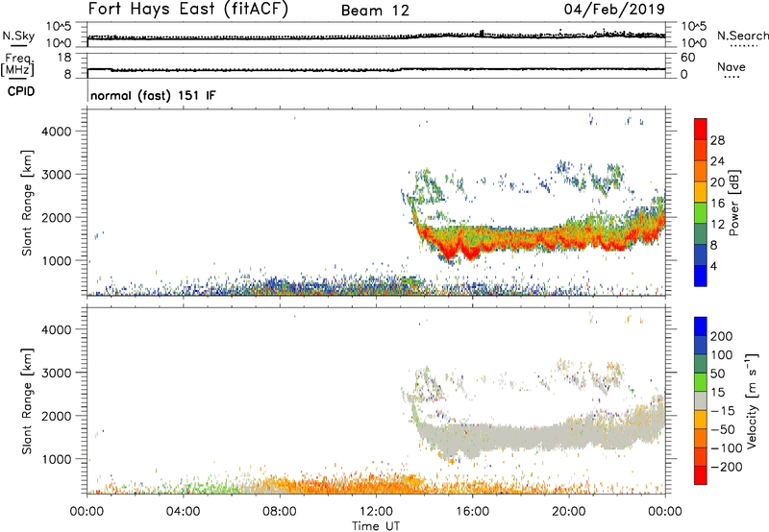This screenshot has height=532, width=769.
Task: Click the '-15' value on Velocity colorbar
Action: coord(722,411)
